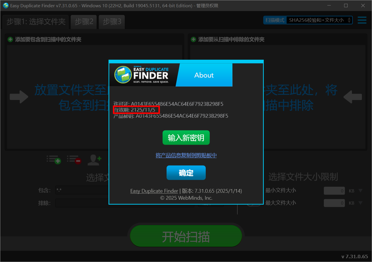
Task: Open the KB unit dropdown for 最大文件大小
Action: coord(360,203)
